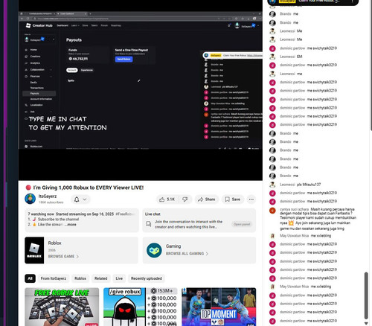Save the video to a playlist

point(232,199)
